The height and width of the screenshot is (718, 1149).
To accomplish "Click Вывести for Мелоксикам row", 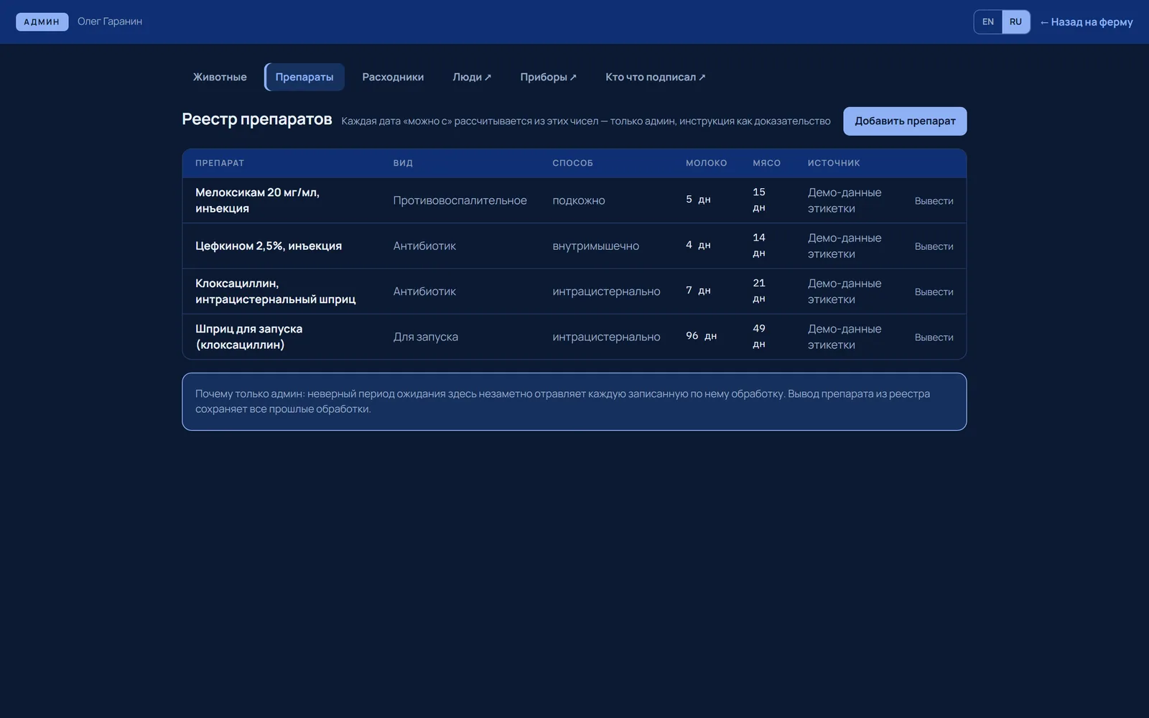I will coord(934,201).
